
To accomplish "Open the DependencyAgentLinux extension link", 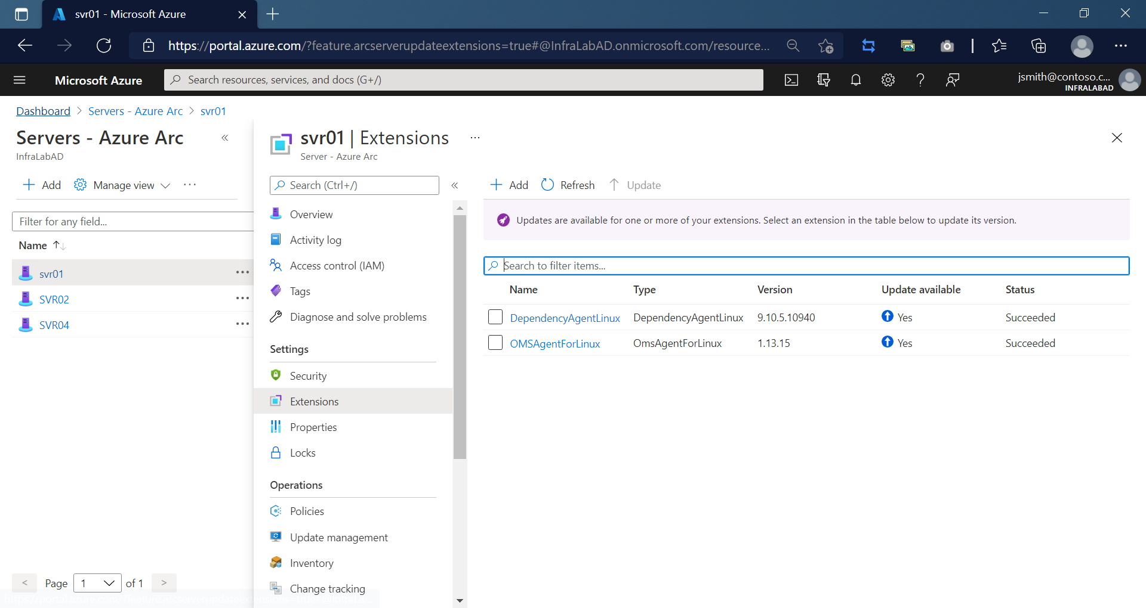I will pos(565,318).
